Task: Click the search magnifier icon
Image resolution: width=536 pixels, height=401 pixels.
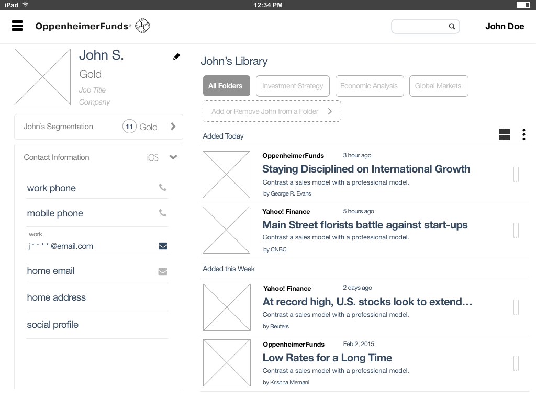Action: (x=452, y=26)
